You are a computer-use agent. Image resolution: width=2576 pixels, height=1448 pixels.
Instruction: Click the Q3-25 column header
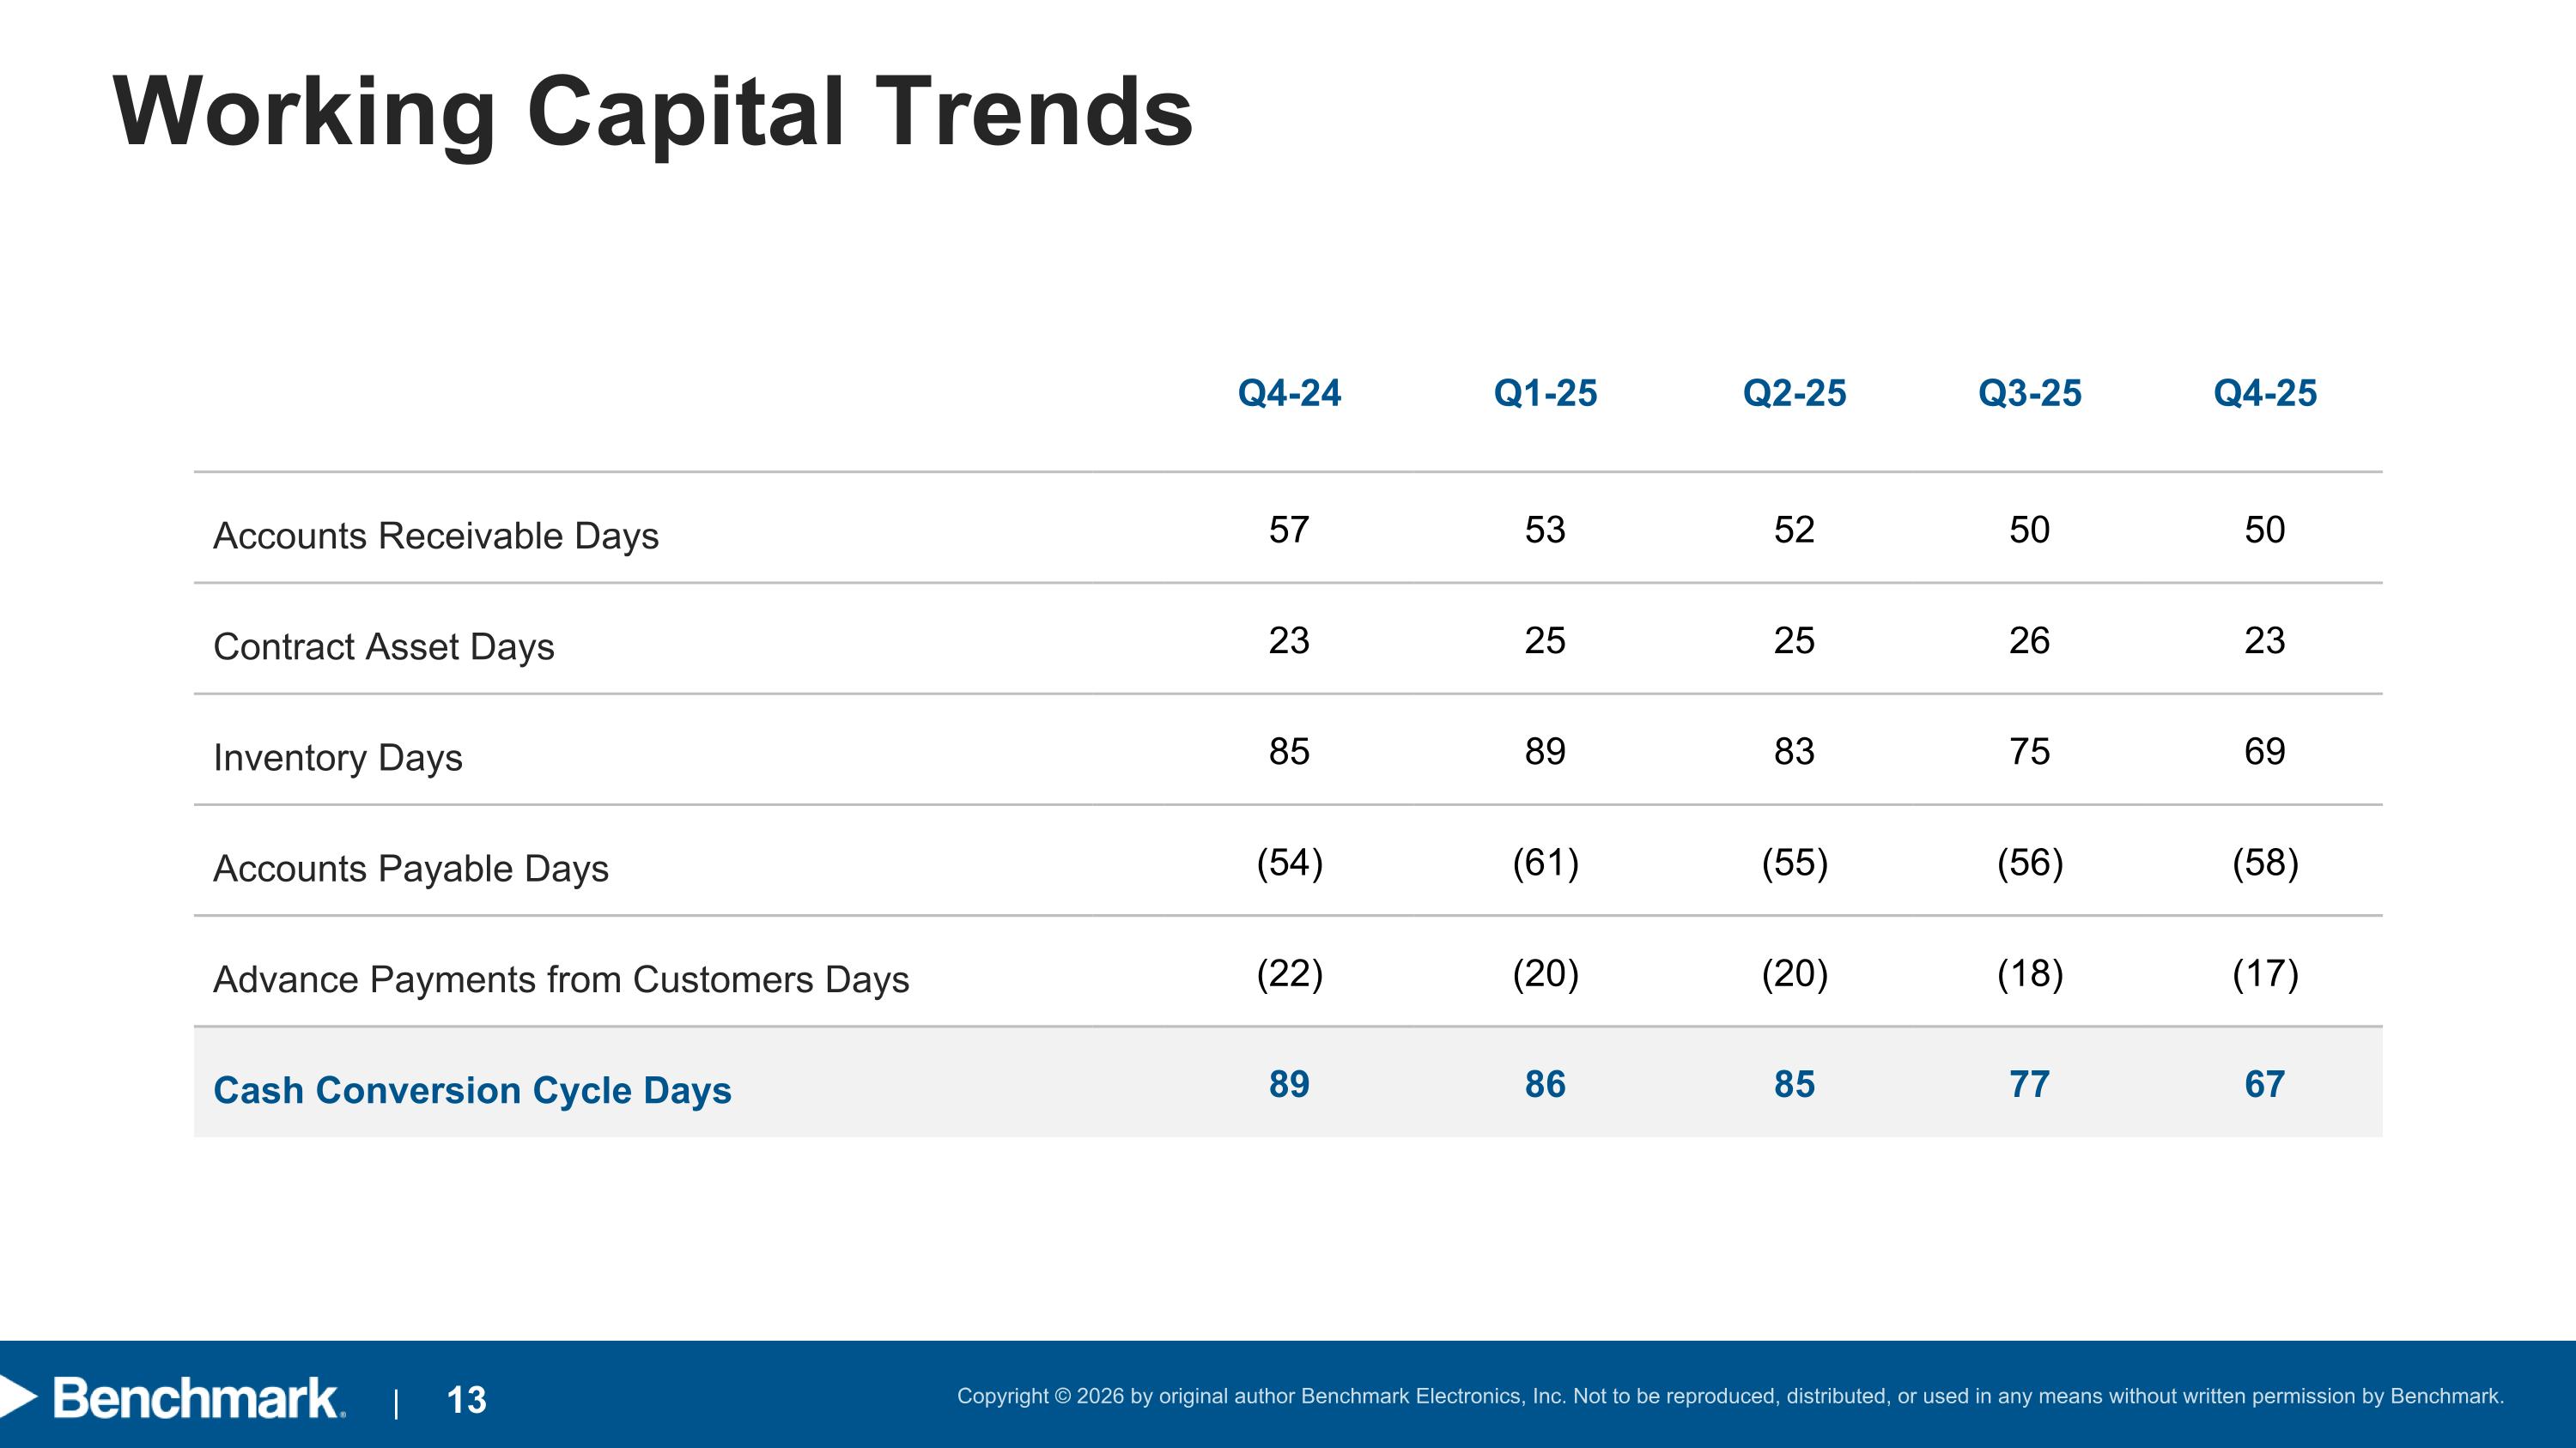(2029, 393)
